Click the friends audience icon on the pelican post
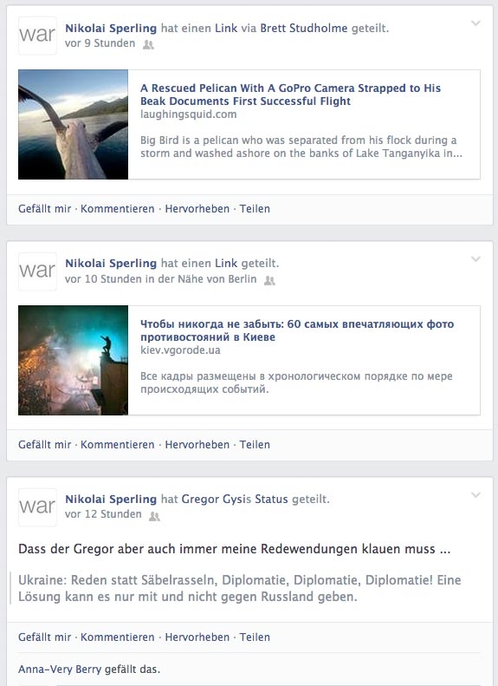Viewport: 498px width, 686px height. pyautogui.click(x=148, y=44)
